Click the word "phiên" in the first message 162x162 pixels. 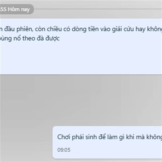coord(25,29)
